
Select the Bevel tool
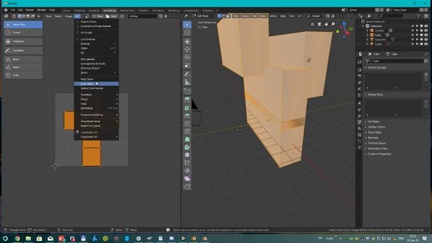coord(188,115)
